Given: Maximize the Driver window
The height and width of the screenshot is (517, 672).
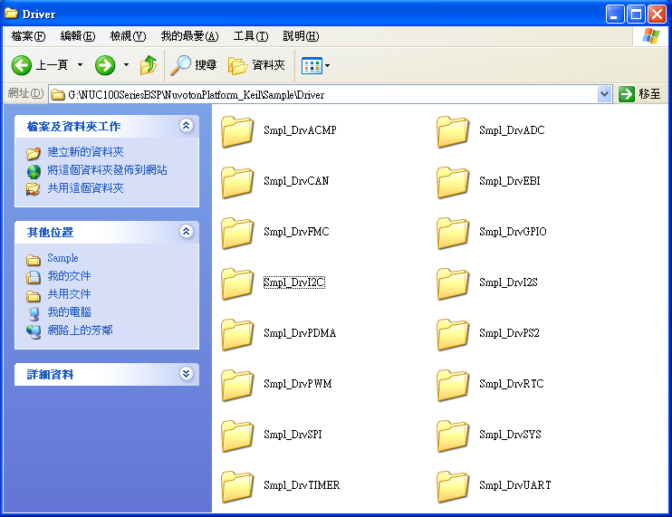Looking at the screenshot, I should (x=636, y=14).
